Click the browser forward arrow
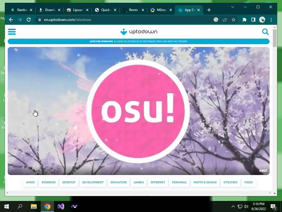 pyautogui.click(x=20, y=20)
